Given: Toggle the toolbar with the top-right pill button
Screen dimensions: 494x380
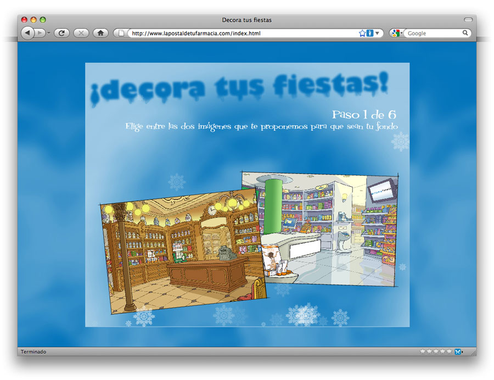Looking at the screenshot, I should 468,20.
